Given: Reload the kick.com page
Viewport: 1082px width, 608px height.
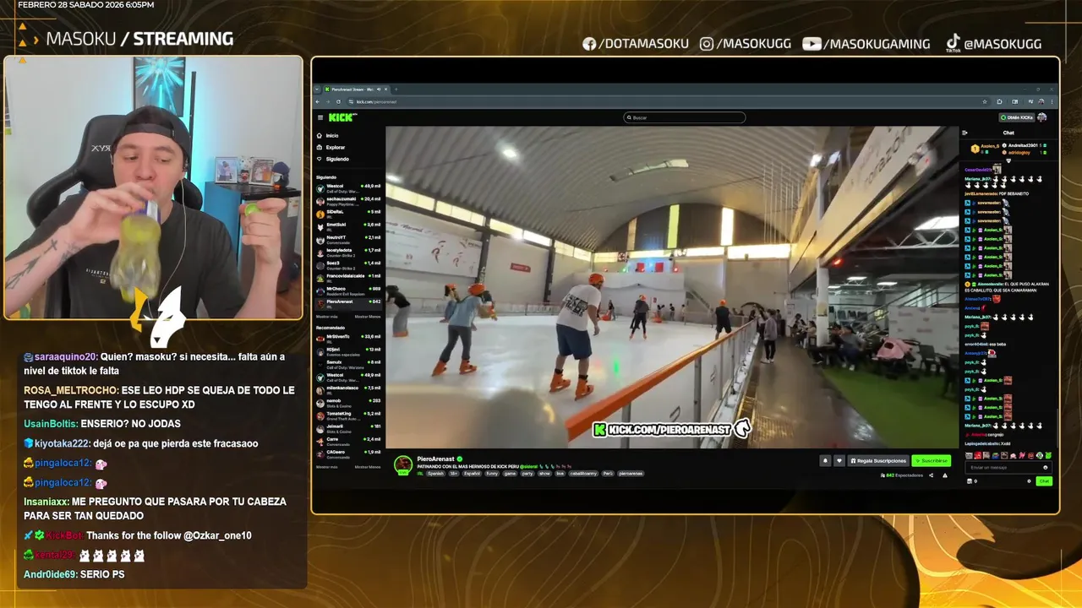Looking at the screenshot, I should [x=338, y=101].
